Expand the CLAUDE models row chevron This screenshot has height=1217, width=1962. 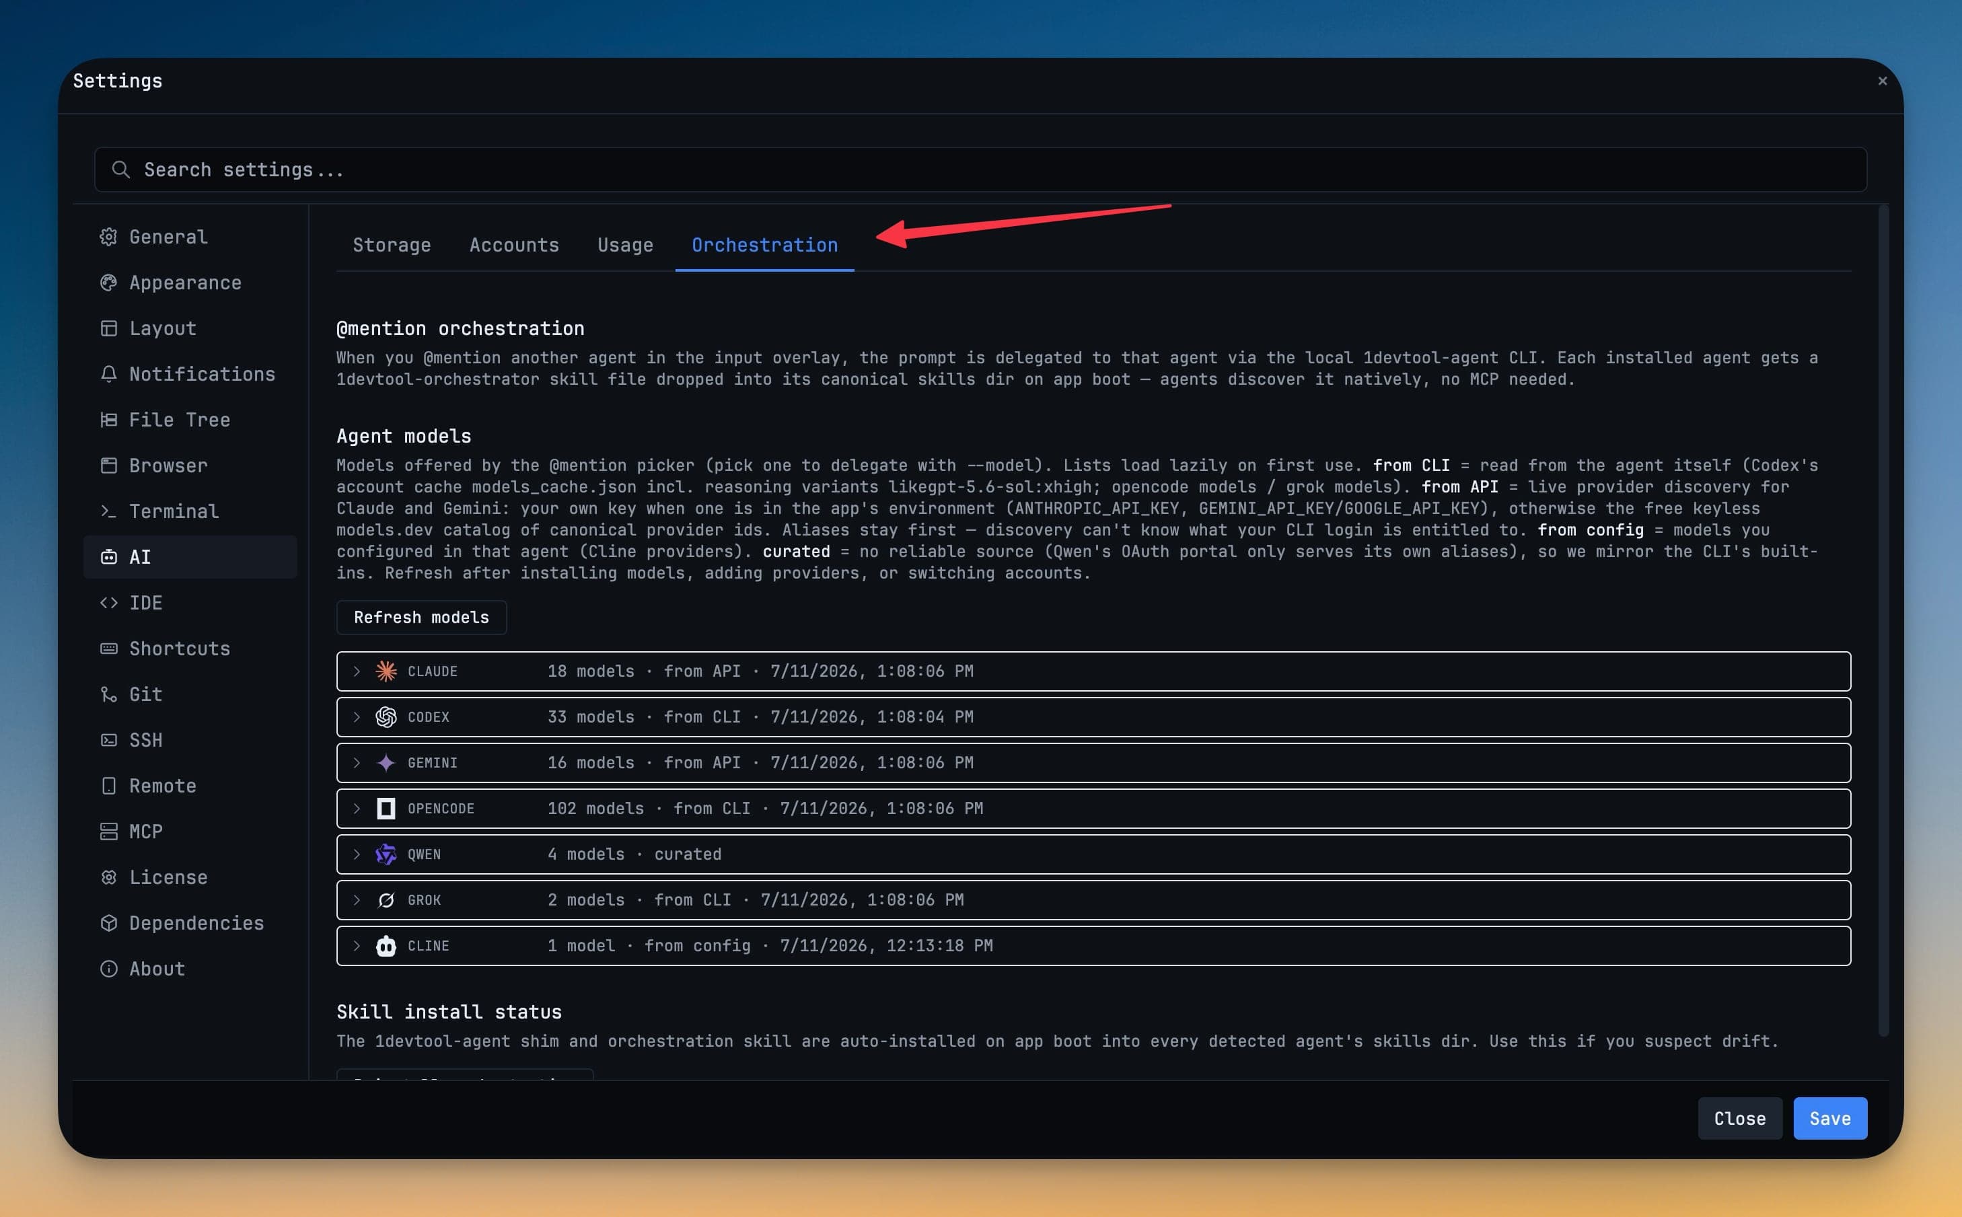(357, 671)
